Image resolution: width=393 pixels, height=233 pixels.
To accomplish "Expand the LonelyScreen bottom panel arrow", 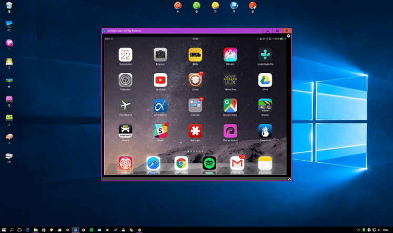I will click(x=289, y=179).
